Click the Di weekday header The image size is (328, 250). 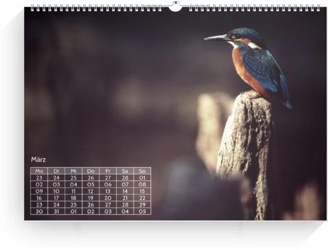[x=56, y=171]
